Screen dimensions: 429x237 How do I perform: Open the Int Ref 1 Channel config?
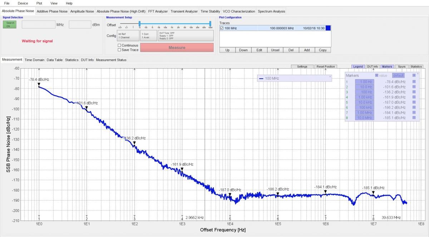click(x=128, y=36)
